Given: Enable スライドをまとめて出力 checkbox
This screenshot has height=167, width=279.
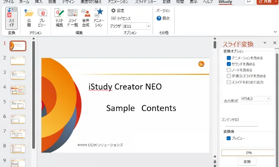Looking at the screenshot, I should tap(229, 82).
